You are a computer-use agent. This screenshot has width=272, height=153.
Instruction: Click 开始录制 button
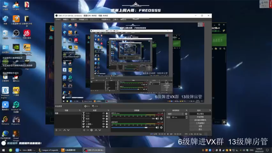200,117
